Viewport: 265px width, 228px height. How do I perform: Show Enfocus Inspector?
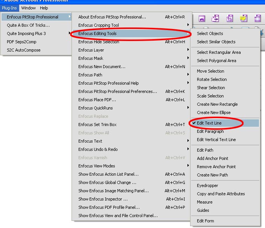point(132,199)
